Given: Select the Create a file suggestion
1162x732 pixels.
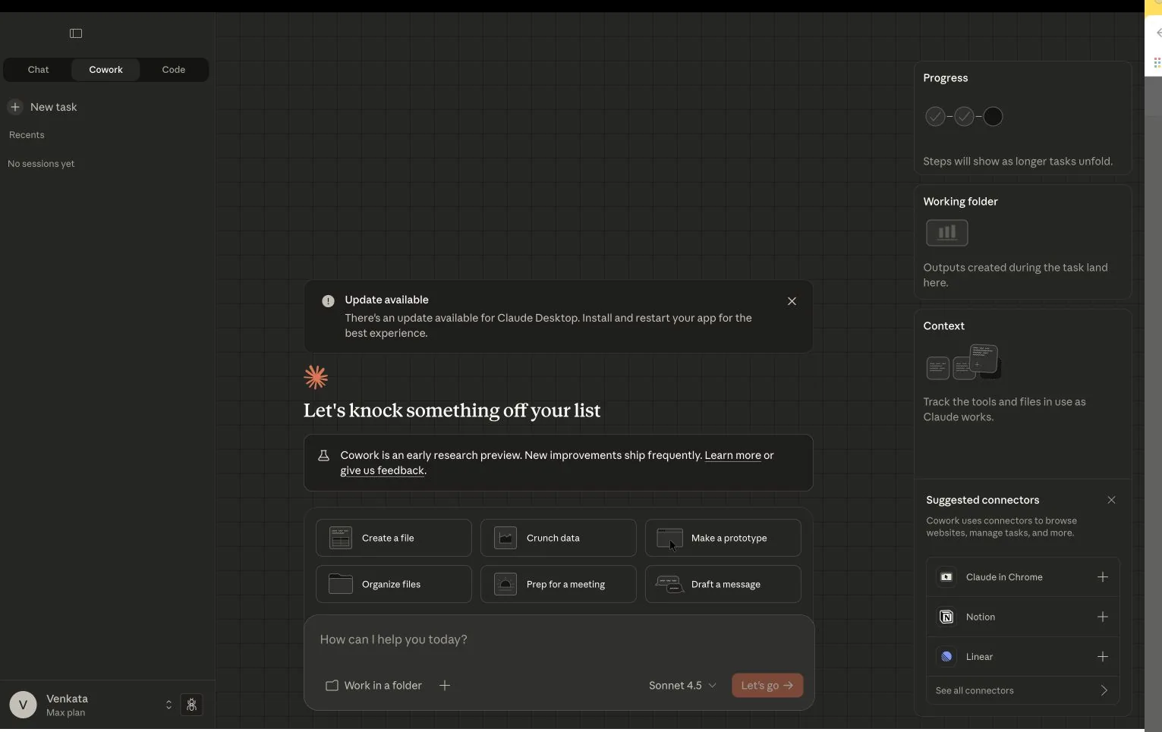Looking at the screenshot, I should (394, 538).
